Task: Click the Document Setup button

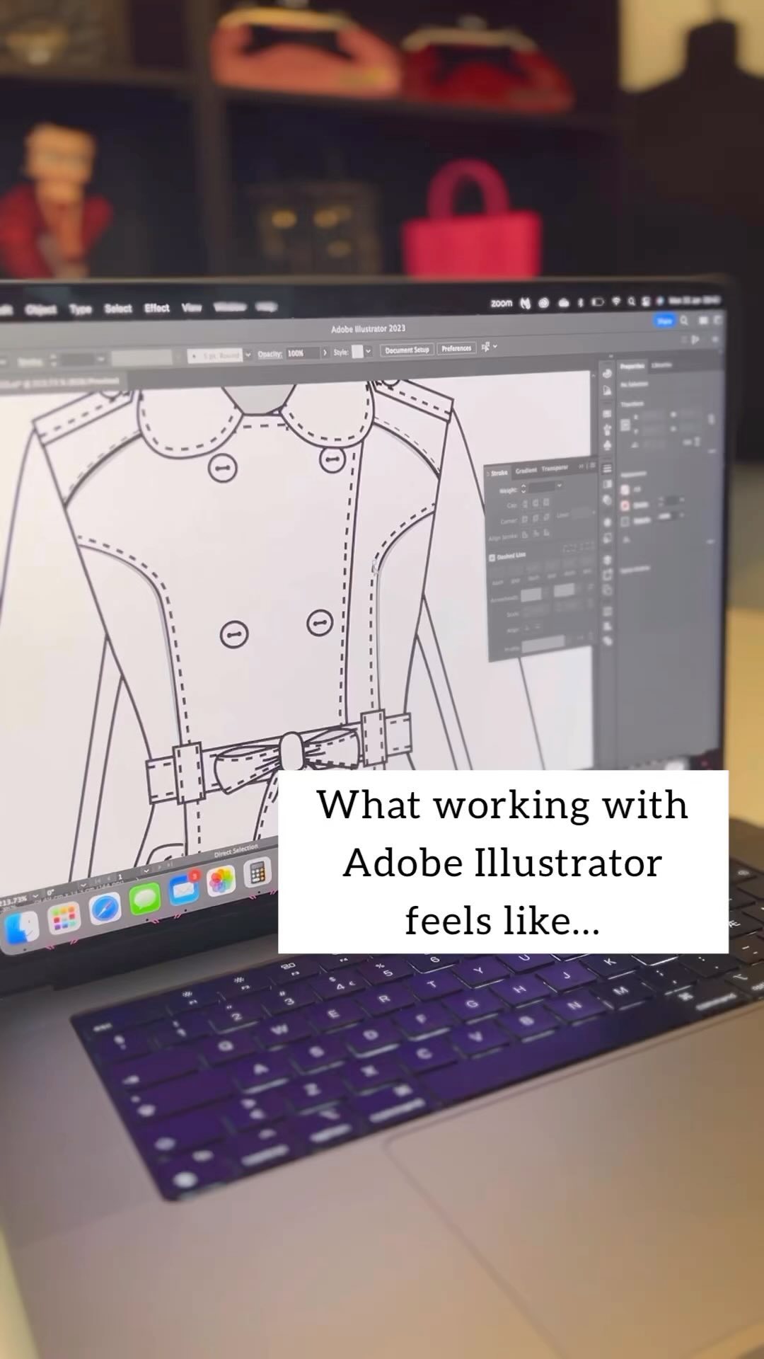Action: tap(407, 350)
